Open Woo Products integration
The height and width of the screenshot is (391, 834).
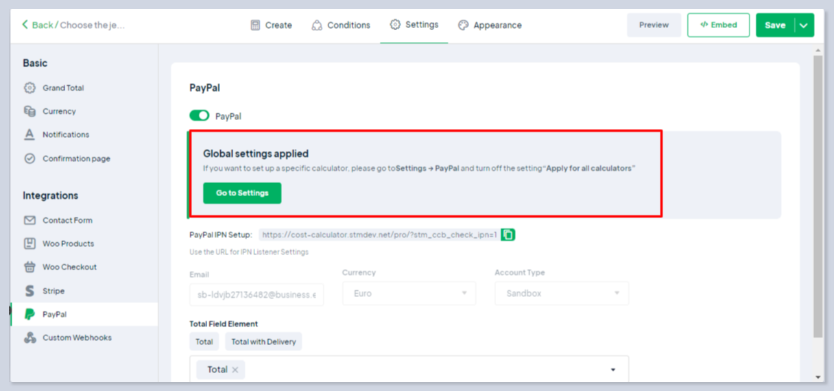coord(68,244)
